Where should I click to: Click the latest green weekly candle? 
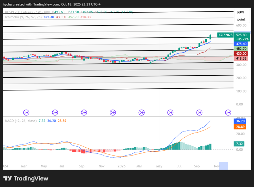(210, 37)
